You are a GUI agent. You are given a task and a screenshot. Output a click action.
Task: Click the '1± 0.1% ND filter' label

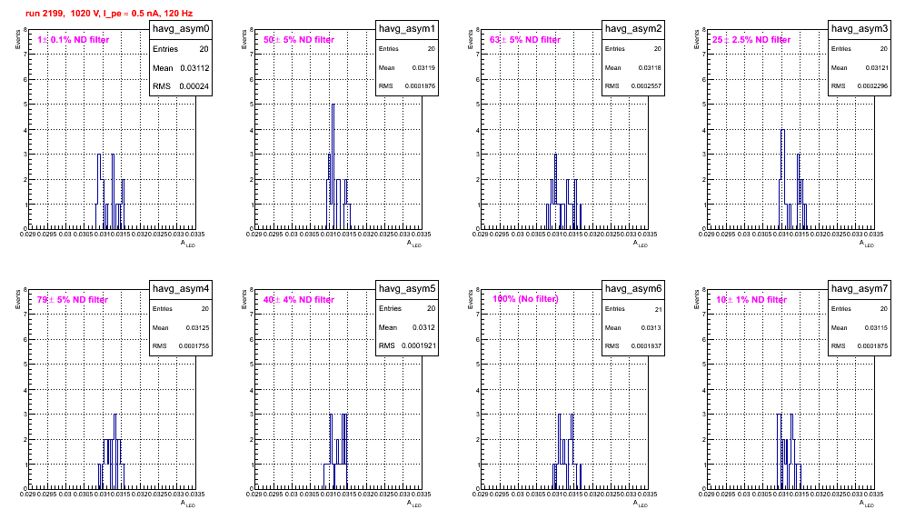[74, 40]
